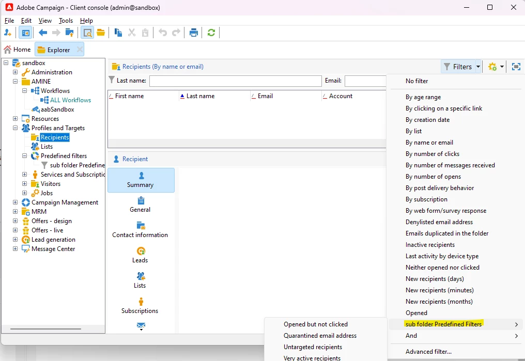Sort by the Last name column header
Image resolution: width=525 pixels, height=361 pixels.
[214, 96]
